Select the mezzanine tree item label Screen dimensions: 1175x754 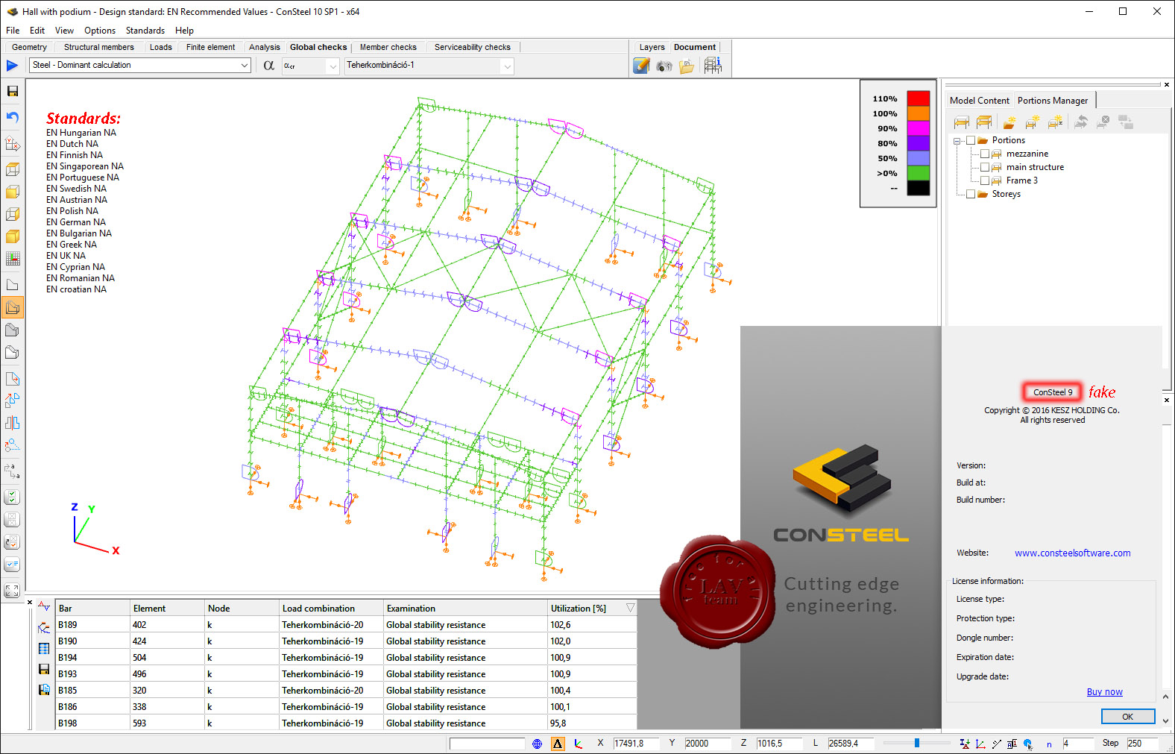pyautogui.click(x=1027, y=154)
